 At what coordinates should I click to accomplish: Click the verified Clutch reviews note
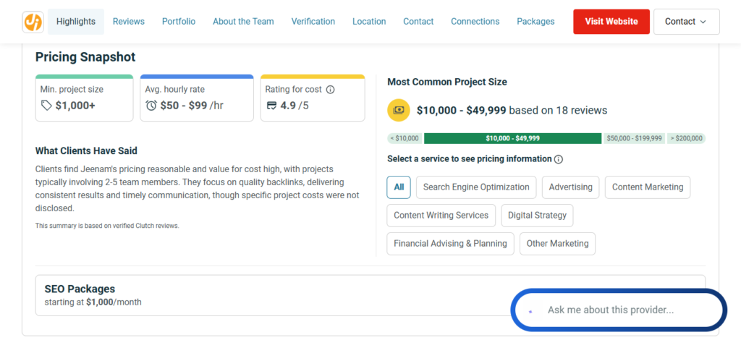[107, 226]
